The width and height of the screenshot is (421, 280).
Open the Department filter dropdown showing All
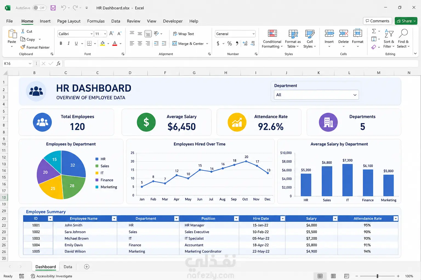[x=316, y=95]
